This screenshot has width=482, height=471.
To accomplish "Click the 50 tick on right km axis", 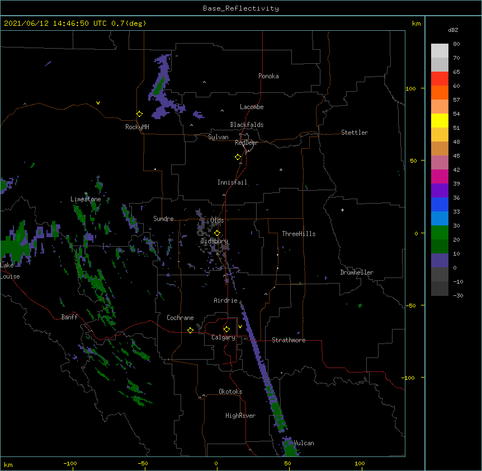I will click(413, 161).
